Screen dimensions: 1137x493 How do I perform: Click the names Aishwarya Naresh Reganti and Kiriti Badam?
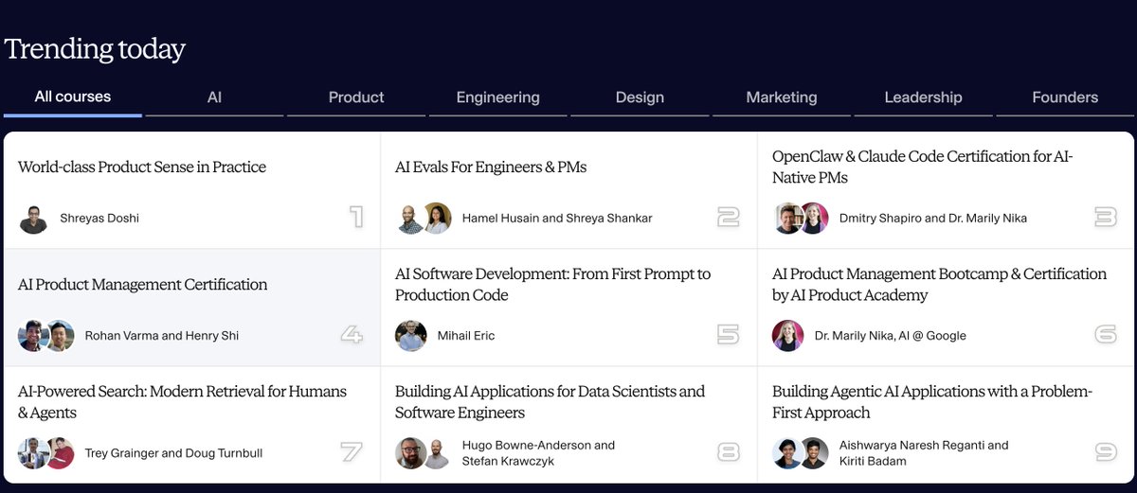tap(924, 453)
